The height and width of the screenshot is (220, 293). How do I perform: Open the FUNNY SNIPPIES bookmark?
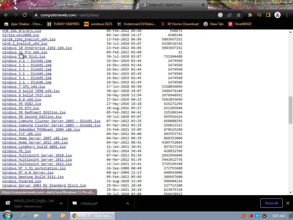pyautogui.click(x=64, y=24)
